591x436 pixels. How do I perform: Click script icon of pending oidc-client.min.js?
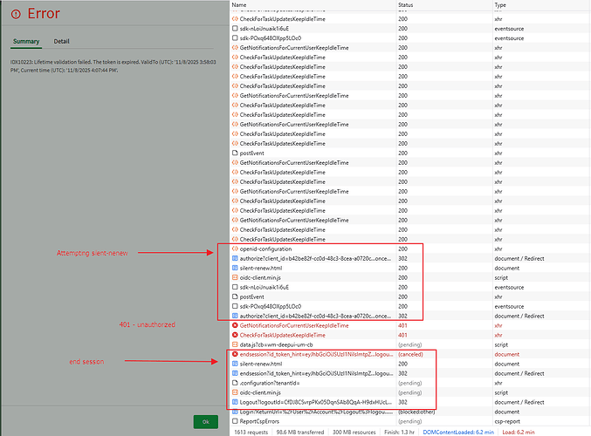coord(235,392)
